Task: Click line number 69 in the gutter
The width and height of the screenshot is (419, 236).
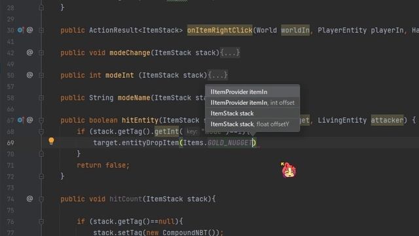Action: 10,143
